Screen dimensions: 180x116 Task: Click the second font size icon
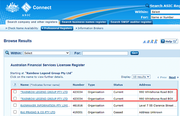click(x=148, y=42)
